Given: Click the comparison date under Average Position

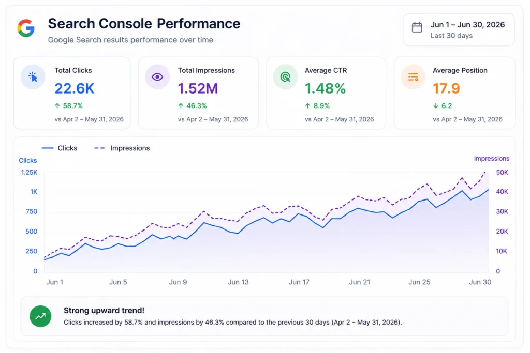Looking at the screenshot, I should coord(467,119).
